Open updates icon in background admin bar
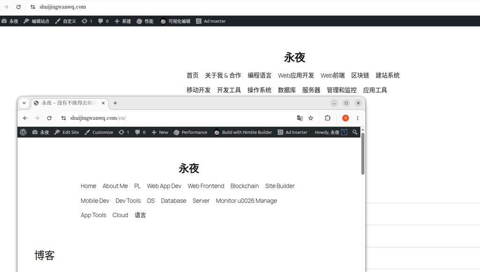 tap(87, 21)
